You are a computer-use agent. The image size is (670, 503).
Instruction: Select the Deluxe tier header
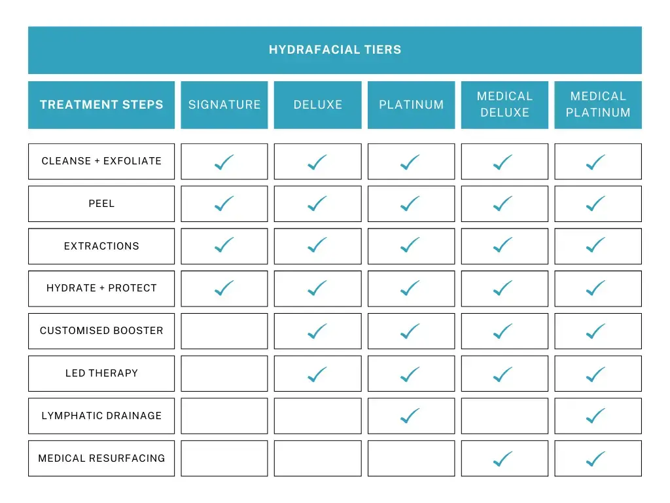317,105
